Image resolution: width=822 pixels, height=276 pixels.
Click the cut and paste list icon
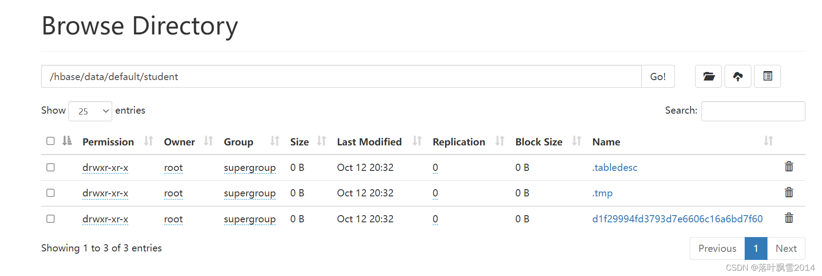(767, 76)
